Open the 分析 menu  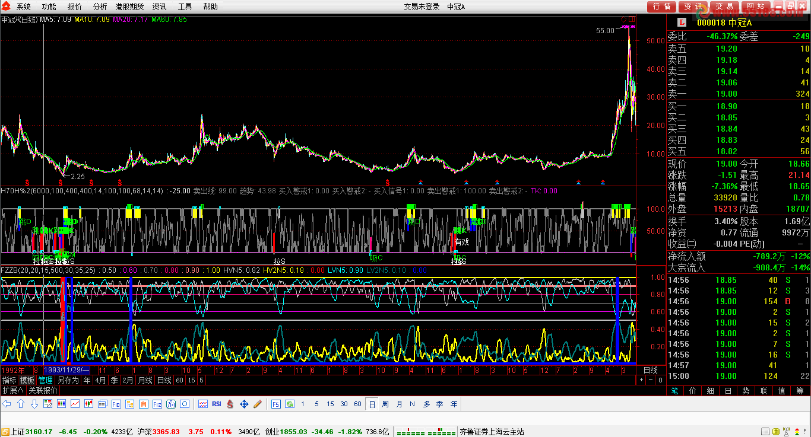tap(100, 7)
